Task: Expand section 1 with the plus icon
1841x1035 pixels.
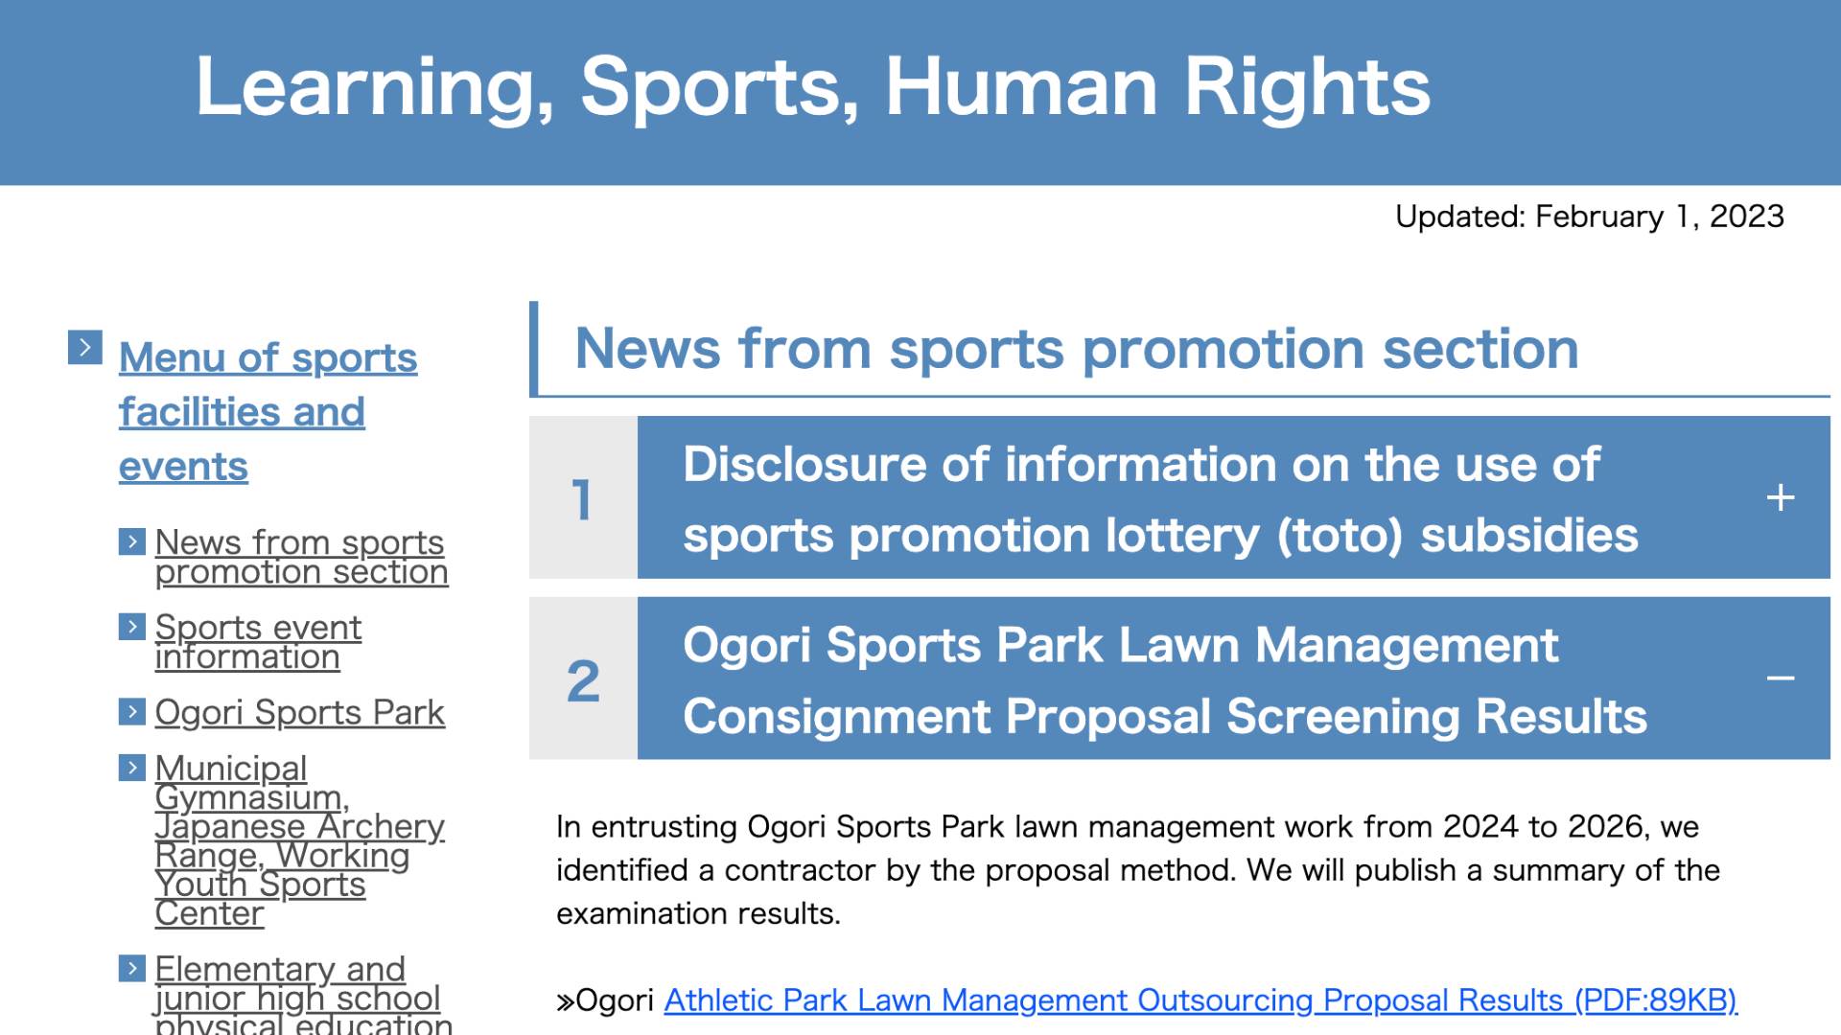Action: 1780,497
